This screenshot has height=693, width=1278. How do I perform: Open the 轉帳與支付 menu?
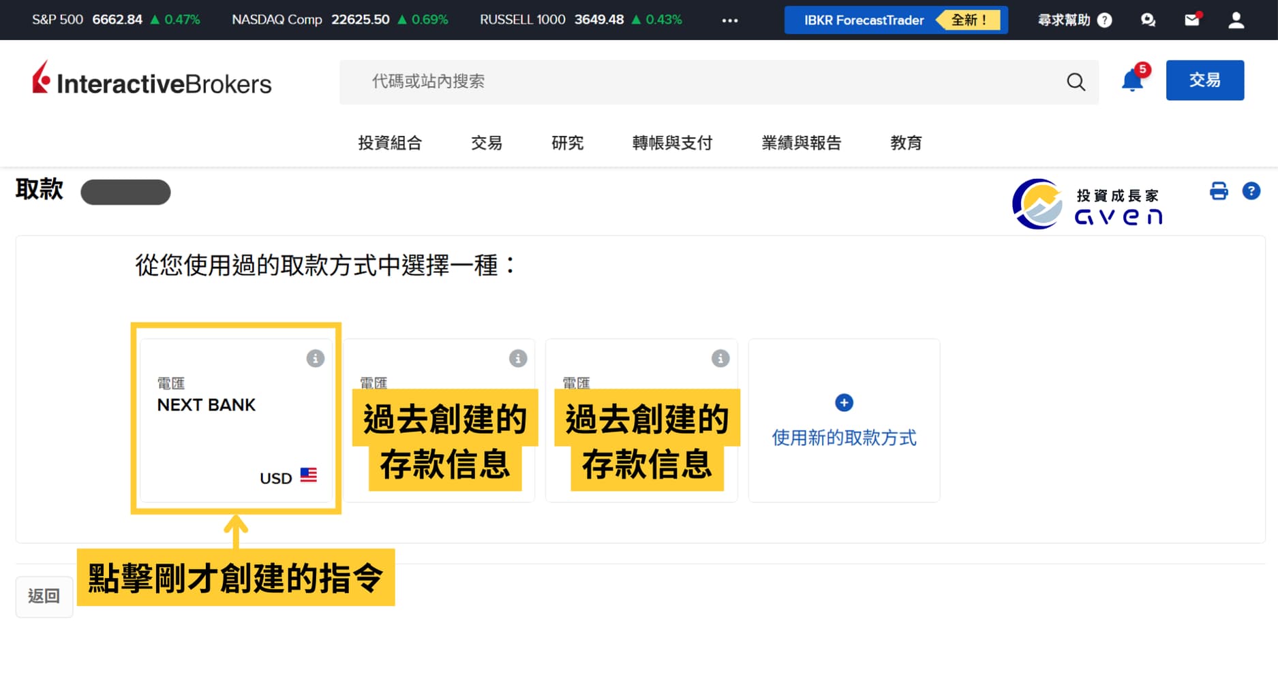click(x=672, y=143)
